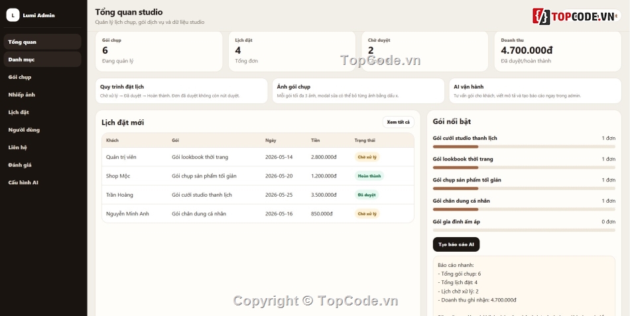This screenshot has width=630, height=316.
Task: Go to Gói chụp in sidebar
Action: 42,77
